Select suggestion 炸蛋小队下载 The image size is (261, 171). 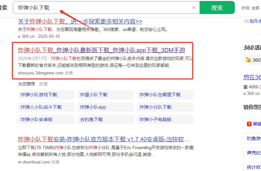point(106,95)
